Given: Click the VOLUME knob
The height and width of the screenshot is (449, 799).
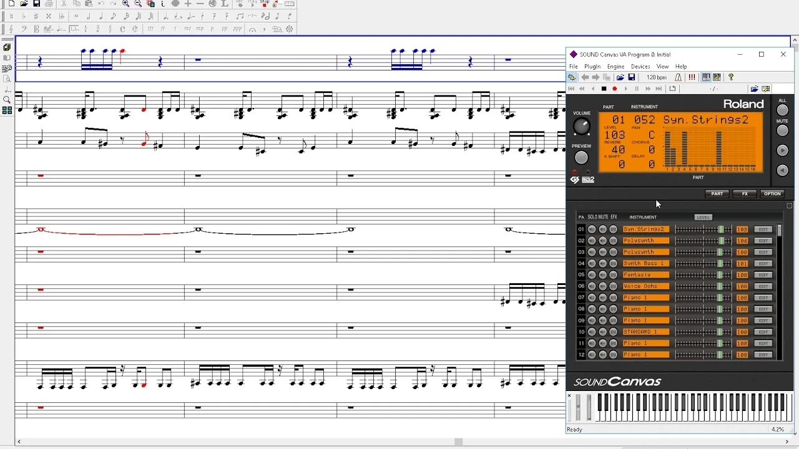Looking at the screenshot, I should click(581, 127).
